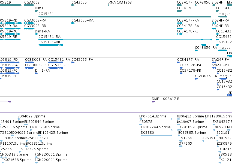Viewport: 232px width, 164px height.
Task: Click the long CG15431 gene label
Action: pyautogui.click(x=46, y=14)
